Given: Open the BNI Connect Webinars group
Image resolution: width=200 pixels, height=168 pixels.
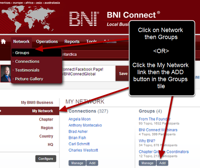Looking at the screenshot, I should point(158,130).
